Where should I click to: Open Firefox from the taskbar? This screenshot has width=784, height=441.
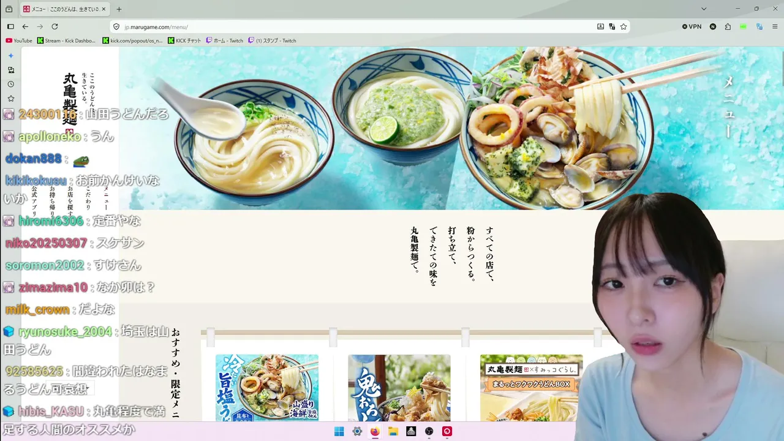(375, 431)
